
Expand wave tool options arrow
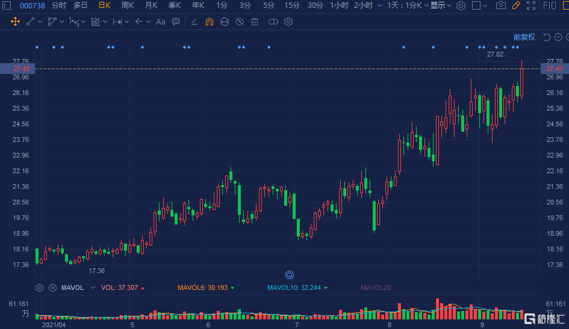click(x=84, y=22)
